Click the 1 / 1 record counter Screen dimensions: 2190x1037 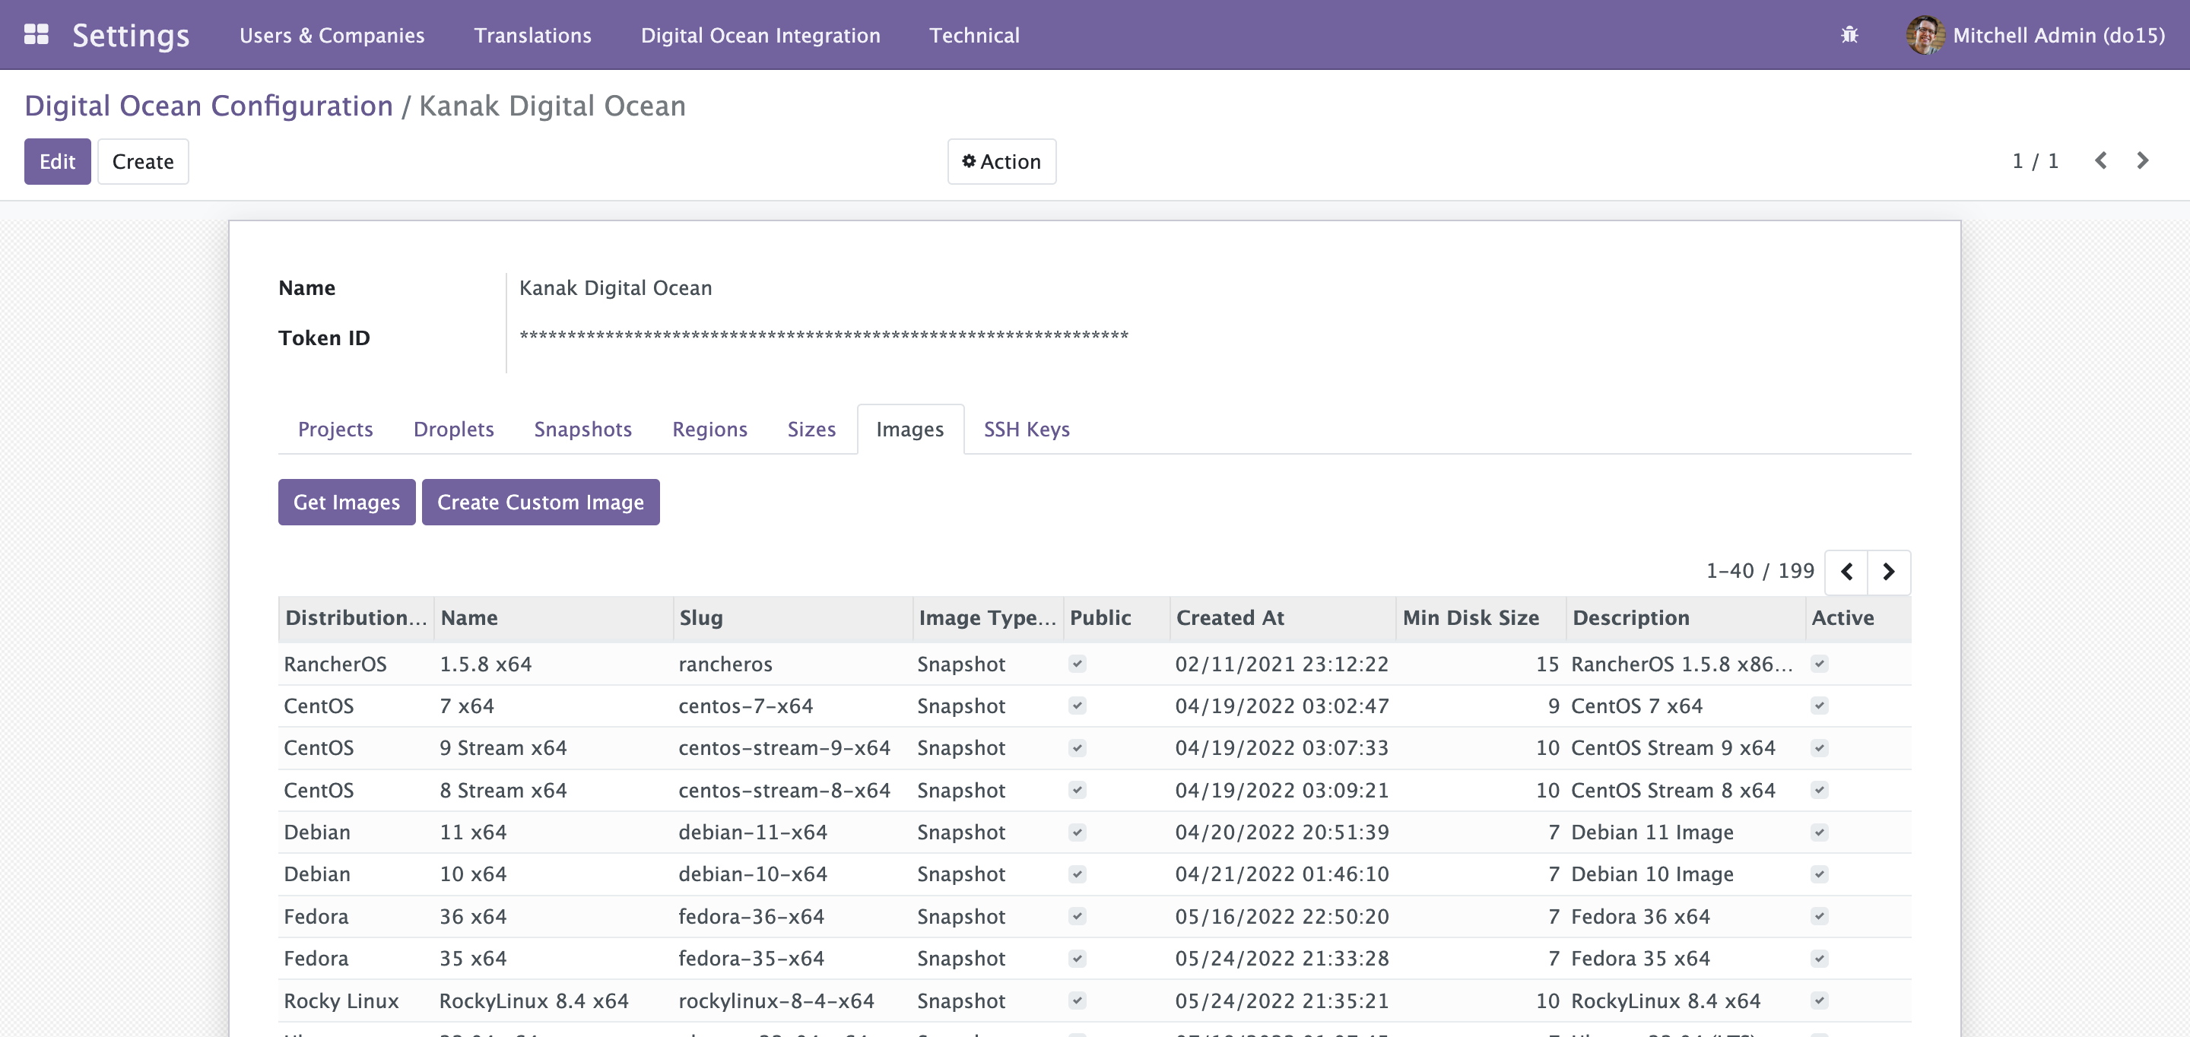(2034, 160)
